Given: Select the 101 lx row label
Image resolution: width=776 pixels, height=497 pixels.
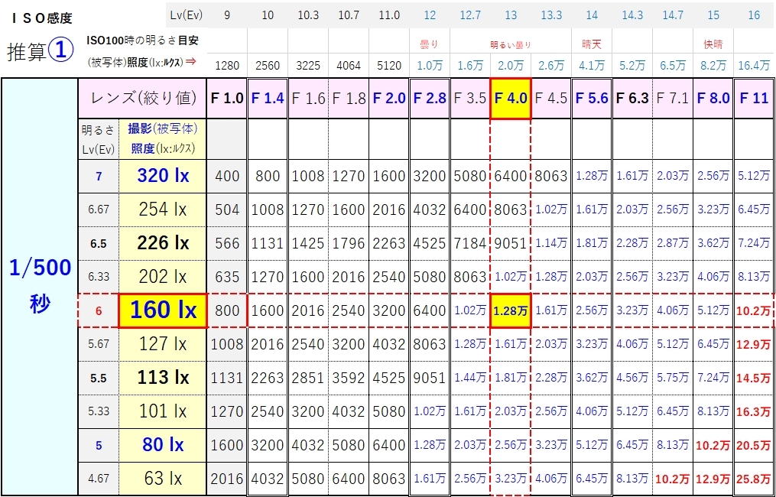Looking at the screenshot, I should pos(162,411).
